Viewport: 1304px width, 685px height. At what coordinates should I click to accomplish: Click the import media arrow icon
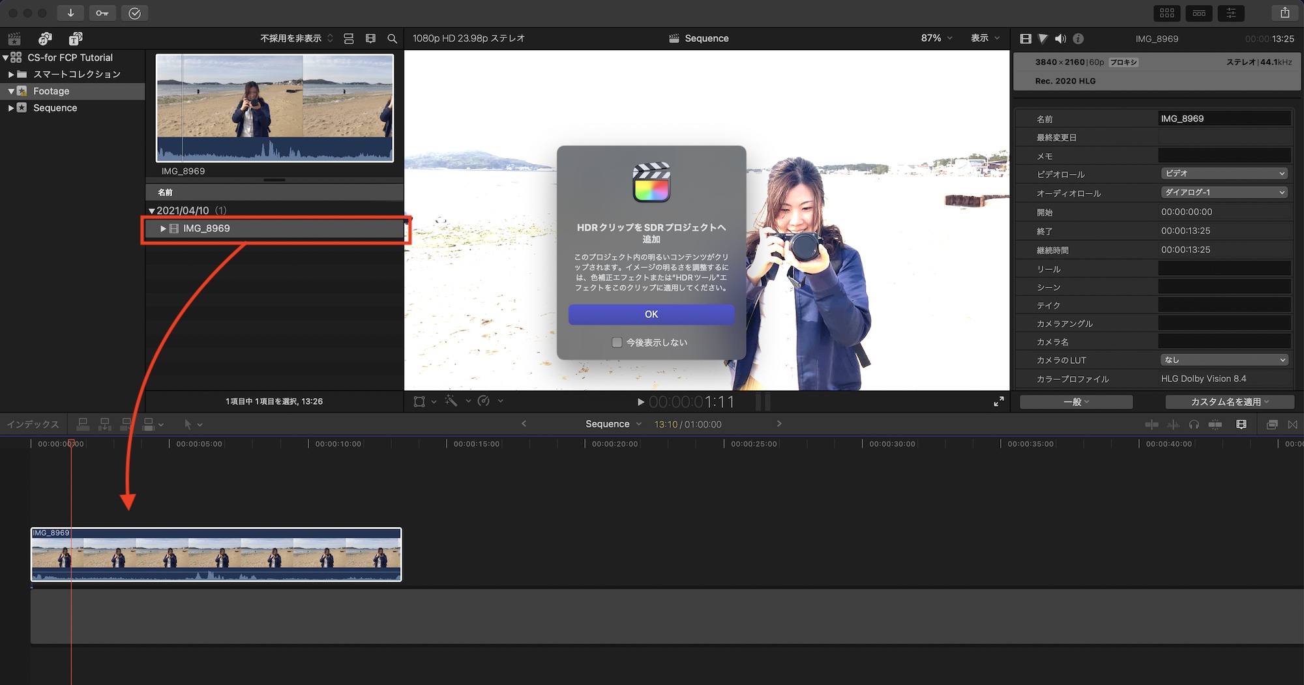[70, 13]
